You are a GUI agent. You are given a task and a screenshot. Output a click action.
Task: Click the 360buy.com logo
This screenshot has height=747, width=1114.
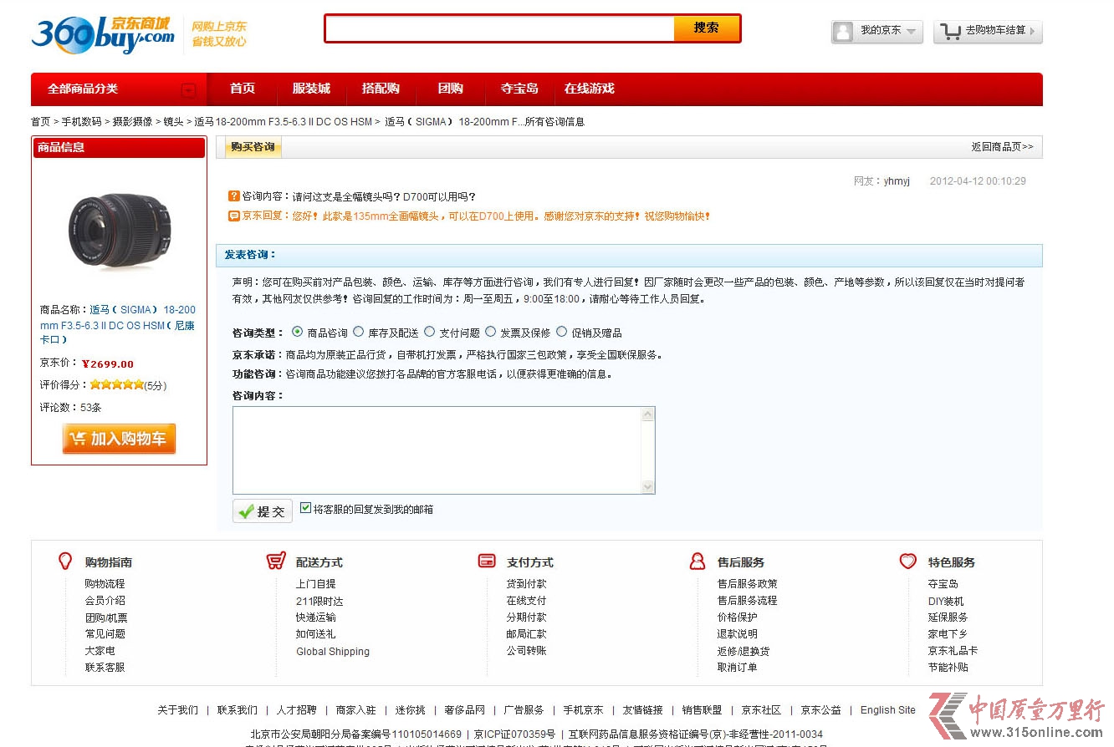103,35
